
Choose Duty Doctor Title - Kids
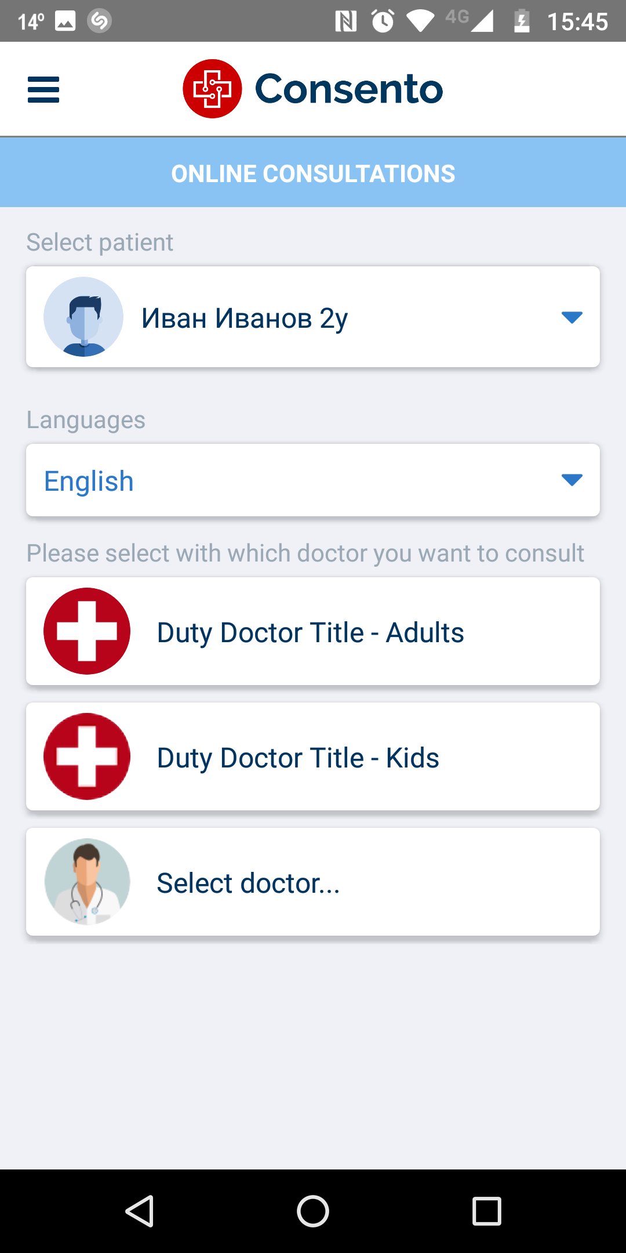pos(298,758)
